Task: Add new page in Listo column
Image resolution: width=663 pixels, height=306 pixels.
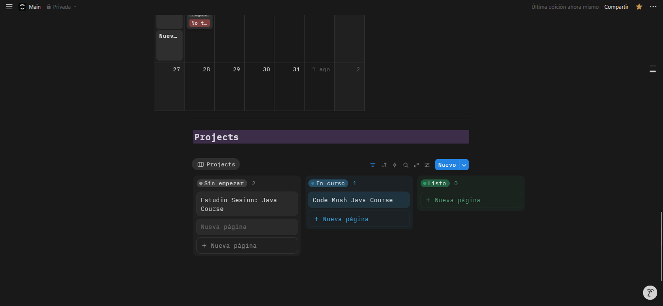Action: 471,200
